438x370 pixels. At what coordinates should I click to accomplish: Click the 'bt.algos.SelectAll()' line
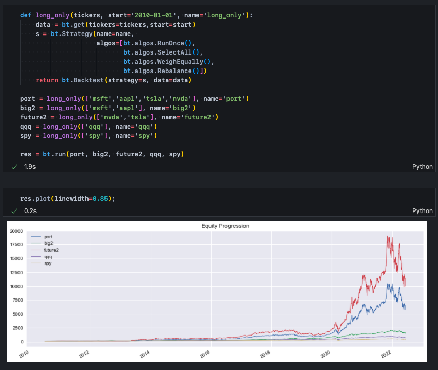click(x=163, y=52)
